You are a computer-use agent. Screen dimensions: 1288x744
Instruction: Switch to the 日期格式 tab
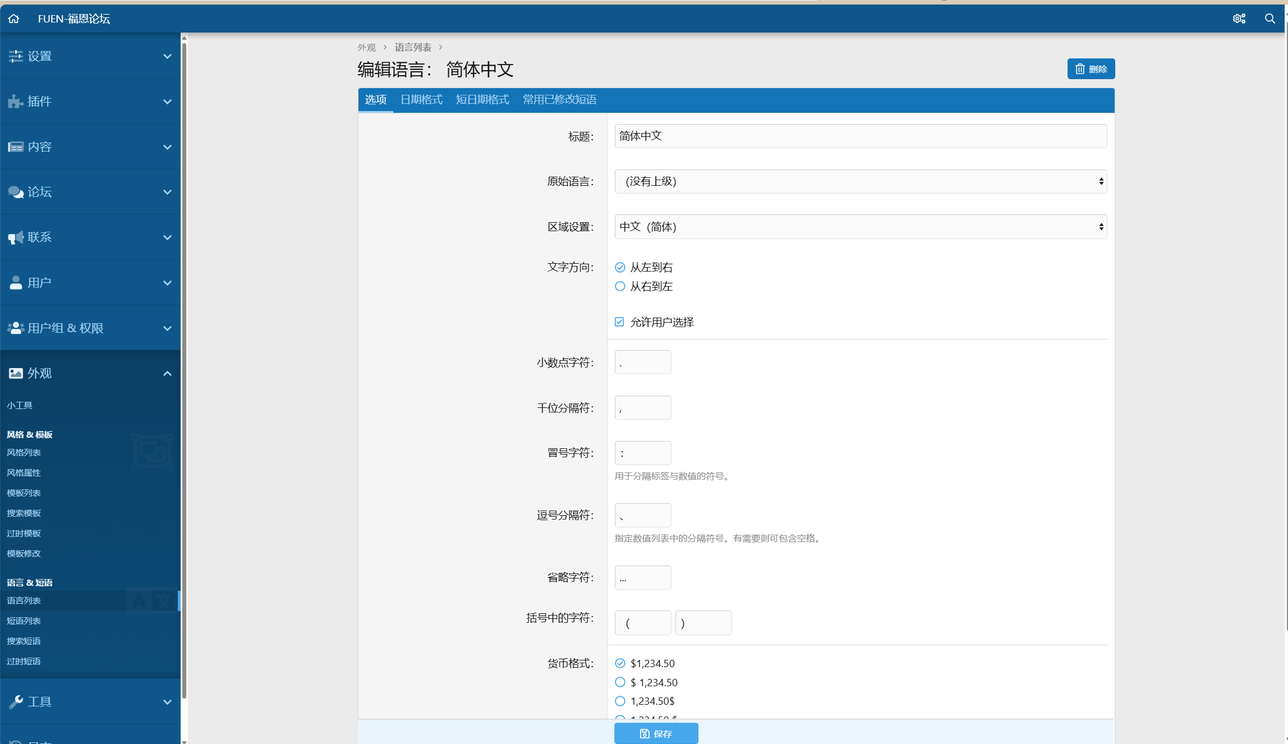pyautogui.click(x=421, y=100)
